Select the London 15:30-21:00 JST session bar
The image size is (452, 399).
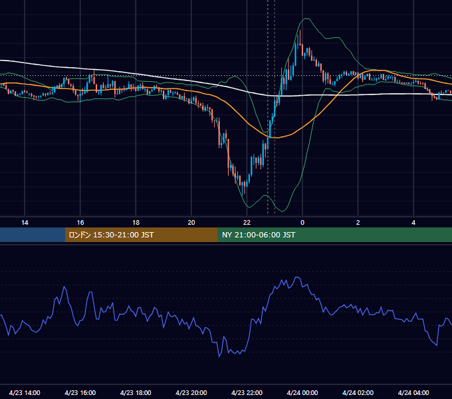coord(141,235)
